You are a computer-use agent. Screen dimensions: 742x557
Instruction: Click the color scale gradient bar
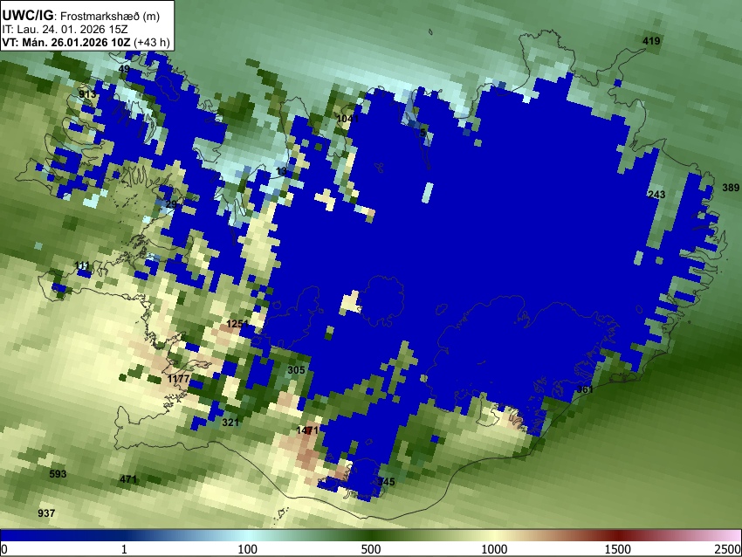coord(371,535)
